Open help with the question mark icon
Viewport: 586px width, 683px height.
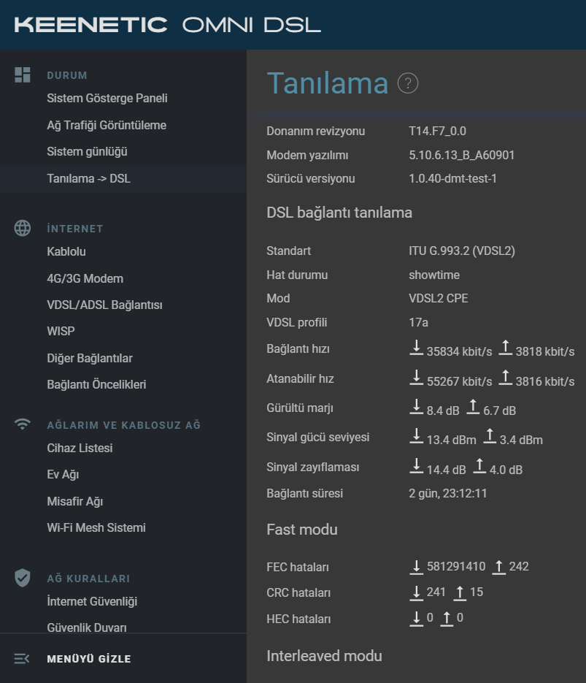[408, 83]
